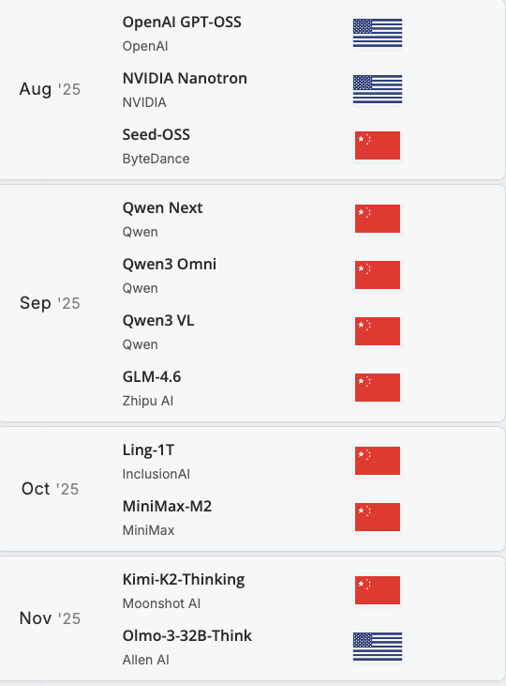The width and height of the screenshot is (506, 686).
Task: Click the China flag beside MiniMax-M2
Action: 378,517
